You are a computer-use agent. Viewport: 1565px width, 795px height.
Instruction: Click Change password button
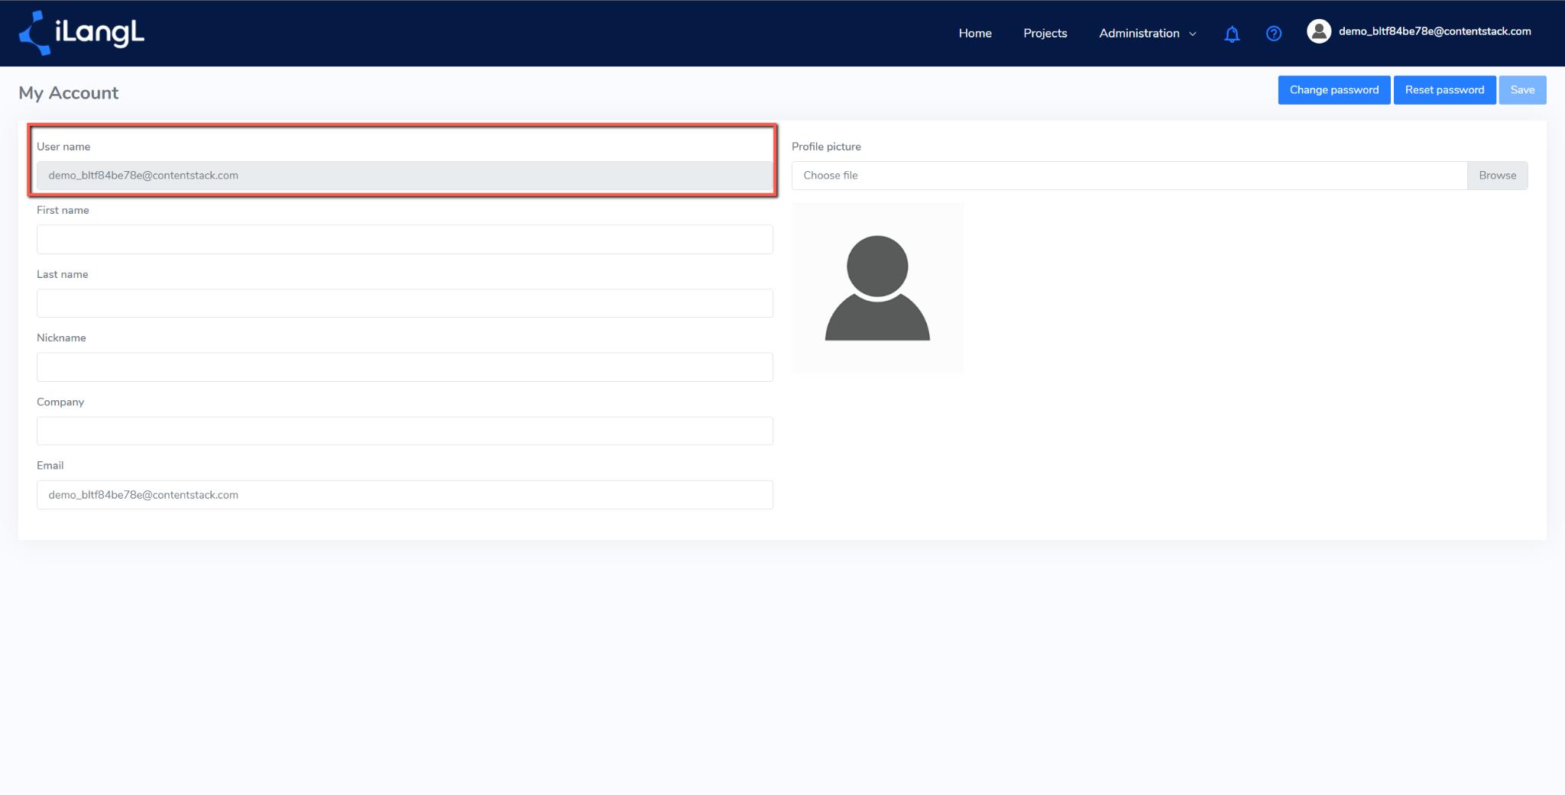(x=1334, y=90)
